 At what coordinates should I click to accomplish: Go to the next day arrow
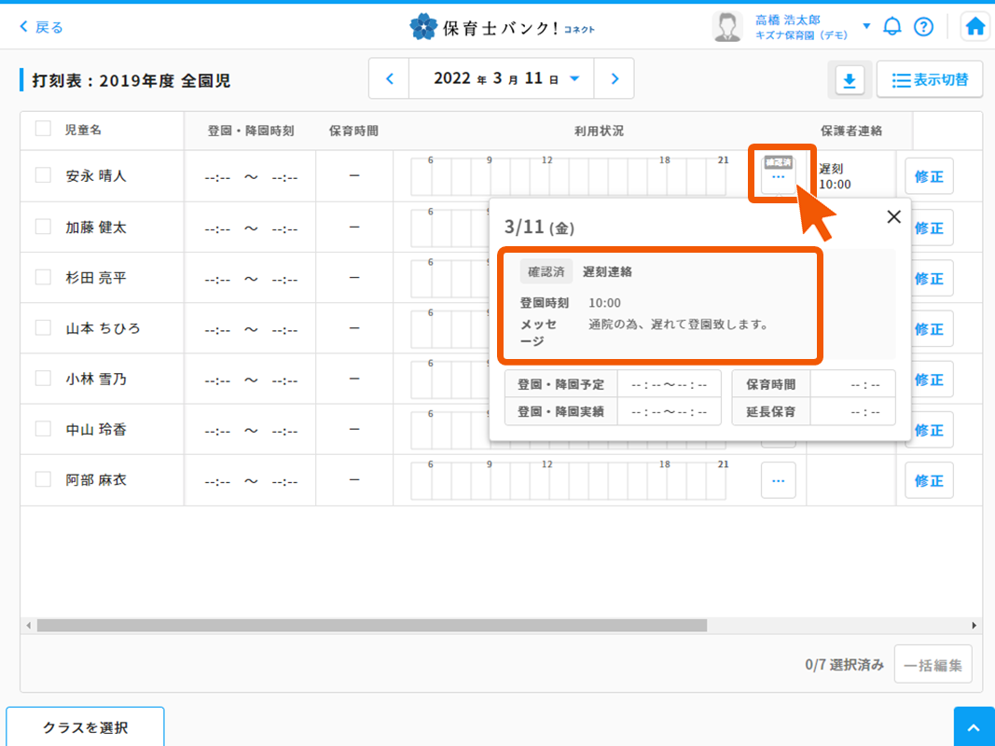coord(615,79)
